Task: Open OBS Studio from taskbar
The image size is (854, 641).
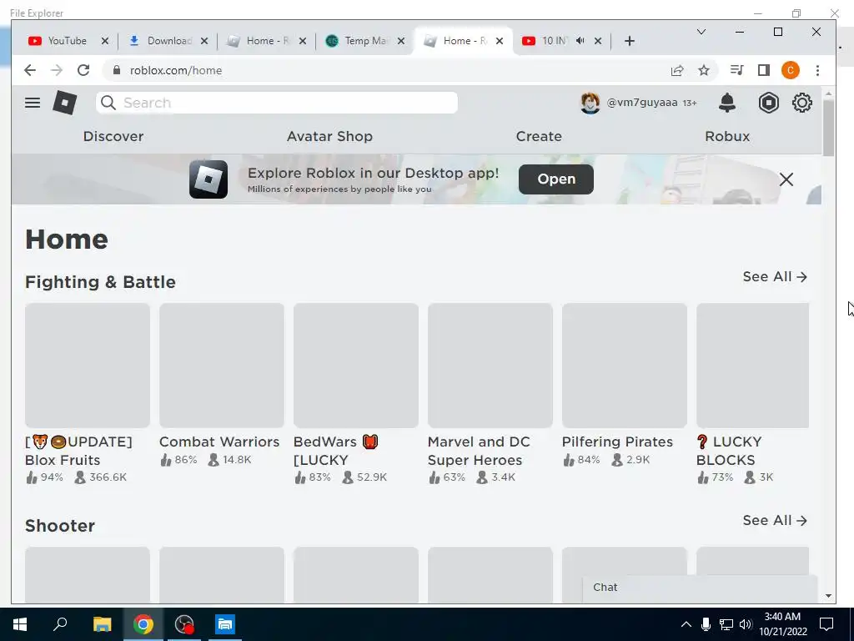Action: [x=184, y=624]
